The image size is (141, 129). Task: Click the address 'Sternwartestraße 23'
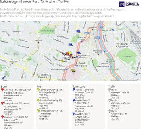[x=84, y=106]
